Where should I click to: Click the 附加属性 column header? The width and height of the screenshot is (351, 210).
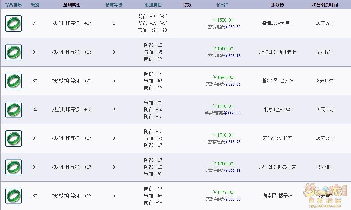pos(153,5)
